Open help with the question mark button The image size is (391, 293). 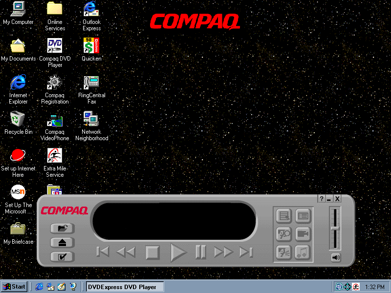pyautogui.click(x=322, y=199)
